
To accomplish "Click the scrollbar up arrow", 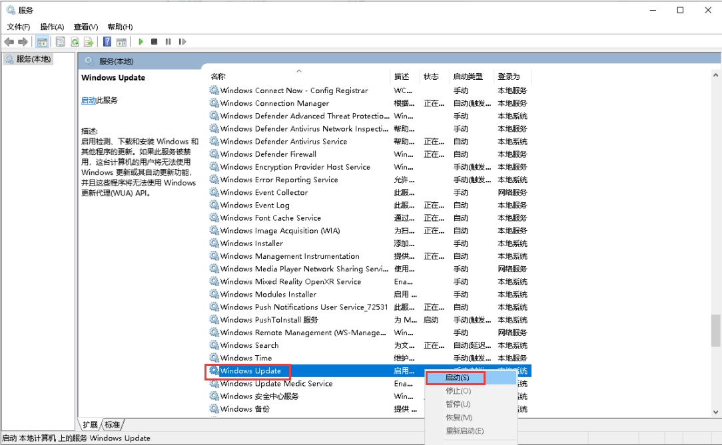I will click(x=715, y=74).
